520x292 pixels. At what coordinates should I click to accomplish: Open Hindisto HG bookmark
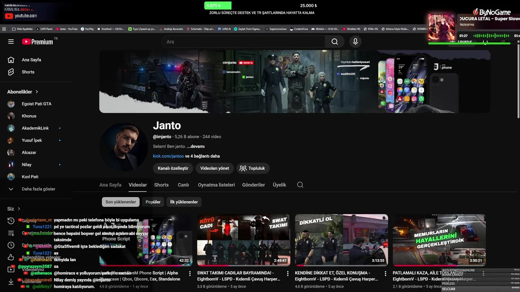[352, 29]
